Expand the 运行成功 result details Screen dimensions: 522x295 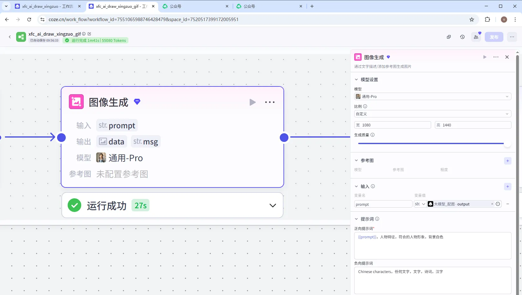[x=273, y=205]
